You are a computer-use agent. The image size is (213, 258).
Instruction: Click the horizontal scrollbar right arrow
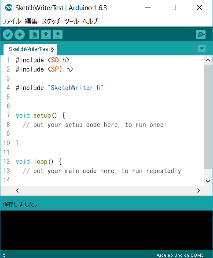click(198, 191)
